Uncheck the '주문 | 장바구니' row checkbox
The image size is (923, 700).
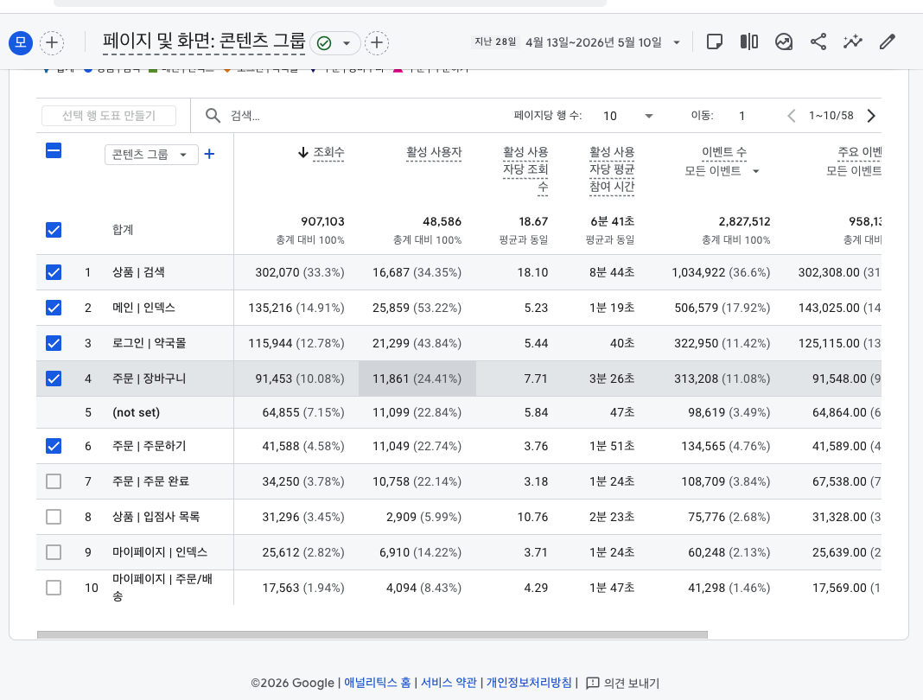[54, 379]
